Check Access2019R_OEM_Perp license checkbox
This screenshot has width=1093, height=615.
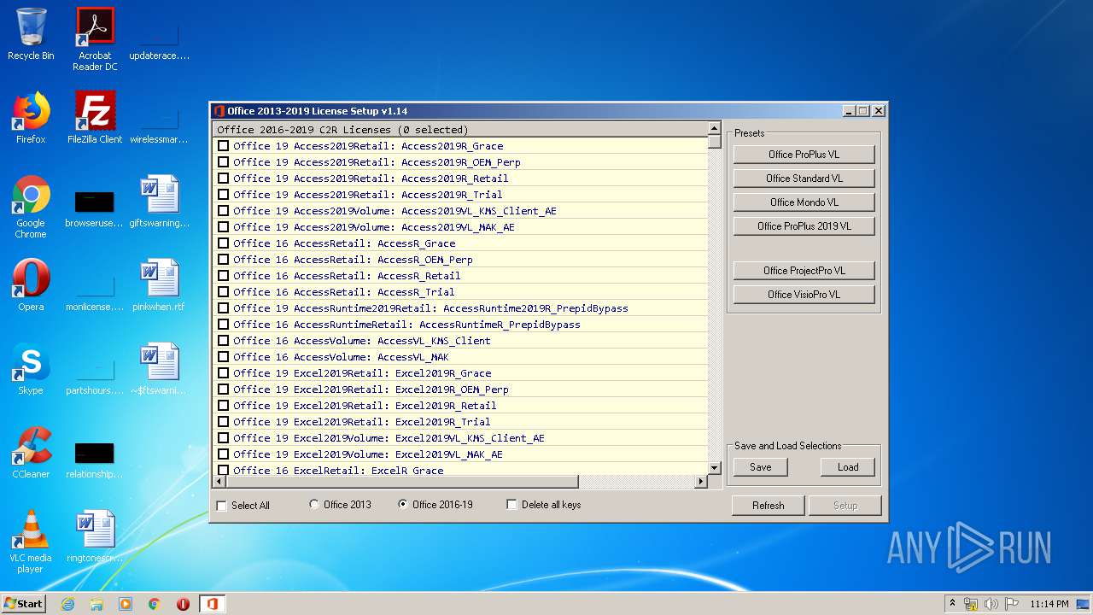pos(223,162)
